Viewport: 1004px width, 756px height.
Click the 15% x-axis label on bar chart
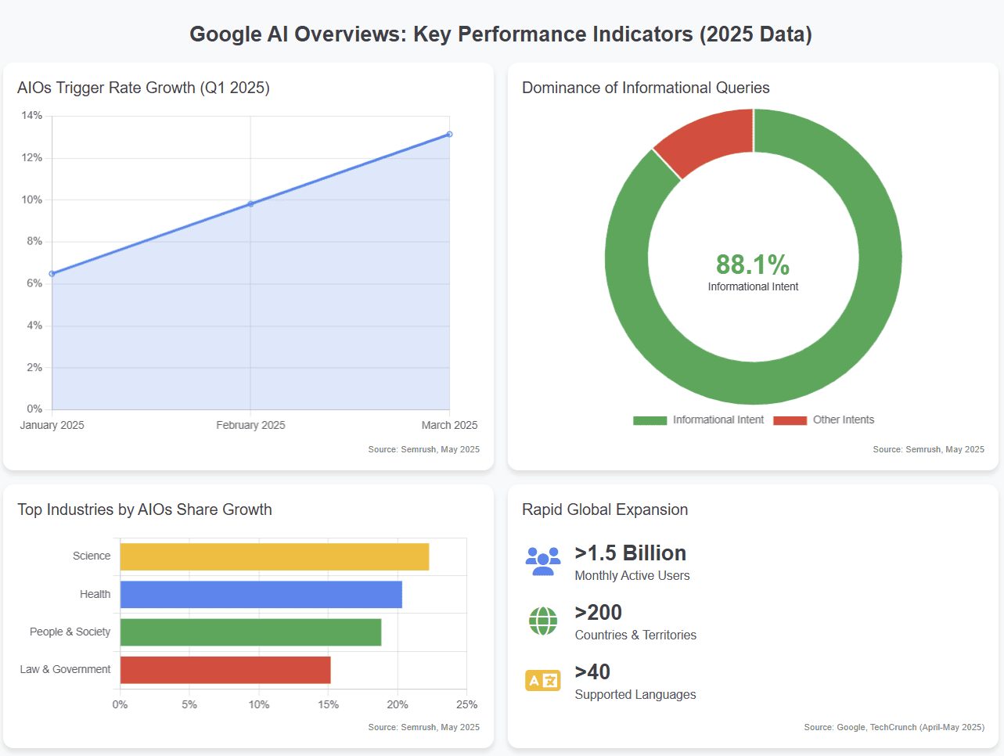[x=328, y=705]
